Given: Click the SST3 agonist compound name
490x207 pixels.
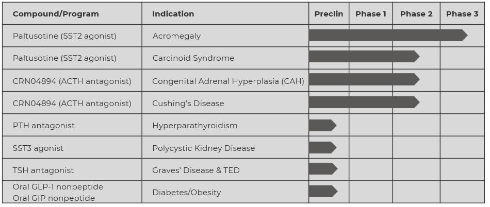Looking at the screenshot, I should click(38, 148).
